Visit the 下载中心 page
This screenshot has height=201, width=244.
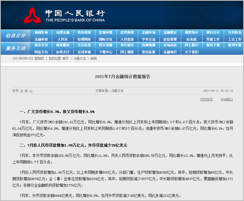(105, 52)
